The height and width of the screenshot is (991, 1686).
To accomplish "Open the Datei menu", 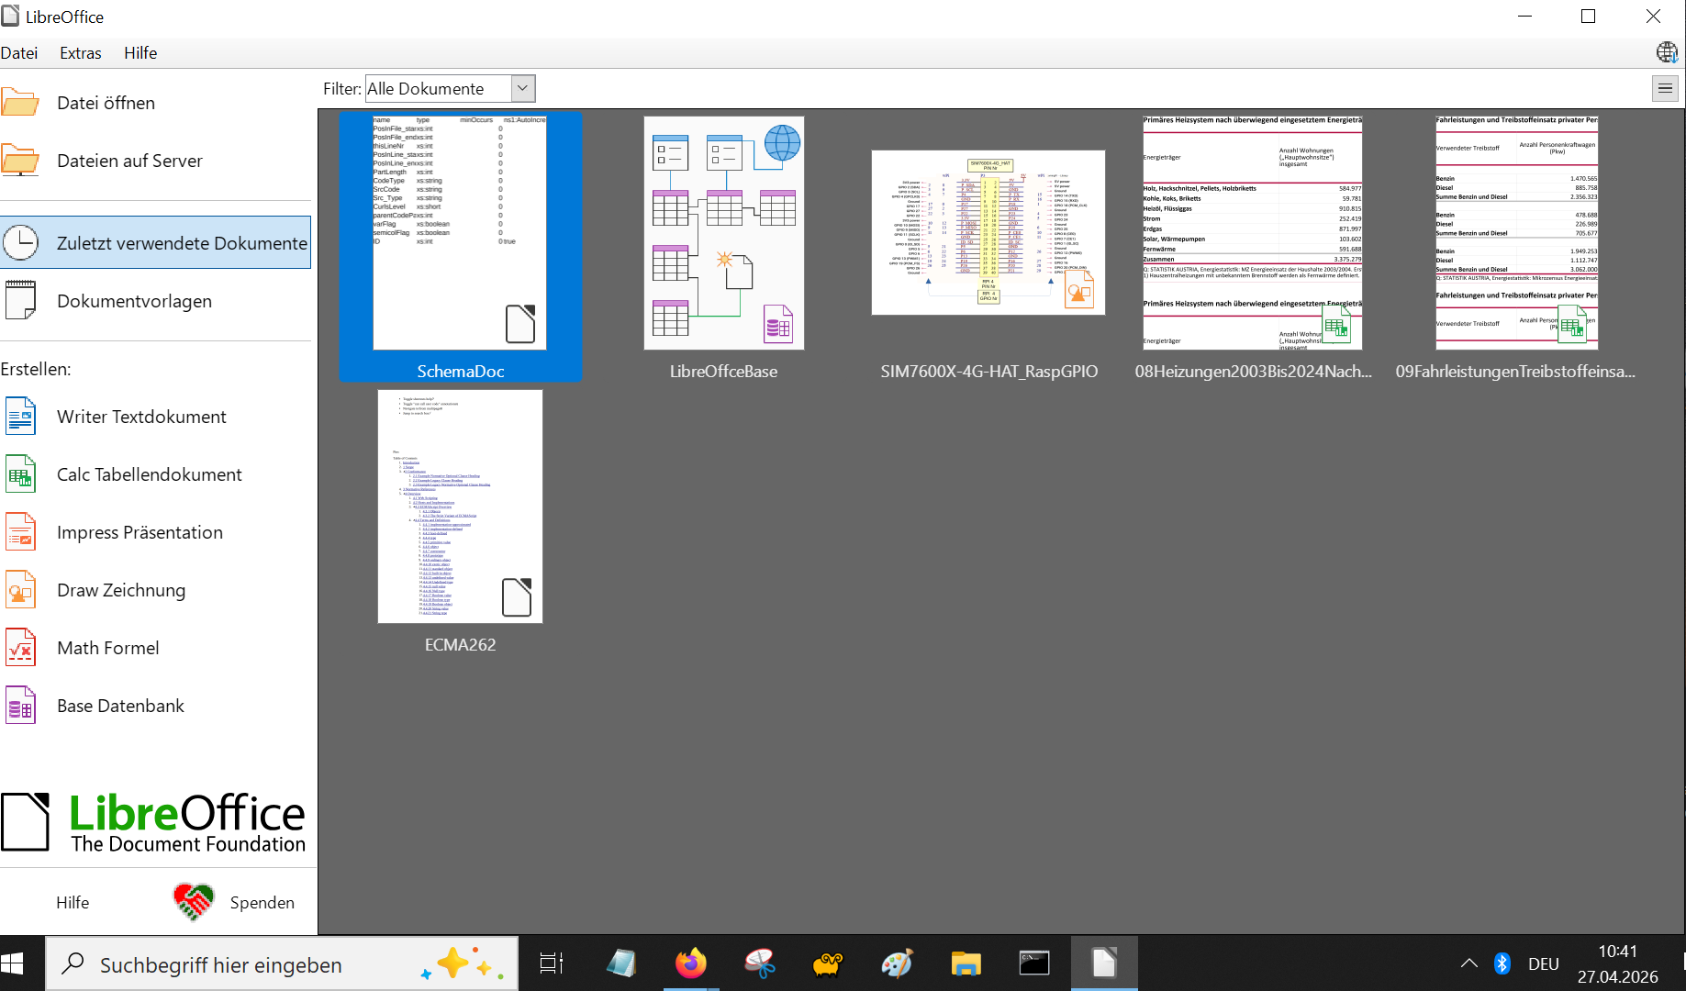I will 19,53.
